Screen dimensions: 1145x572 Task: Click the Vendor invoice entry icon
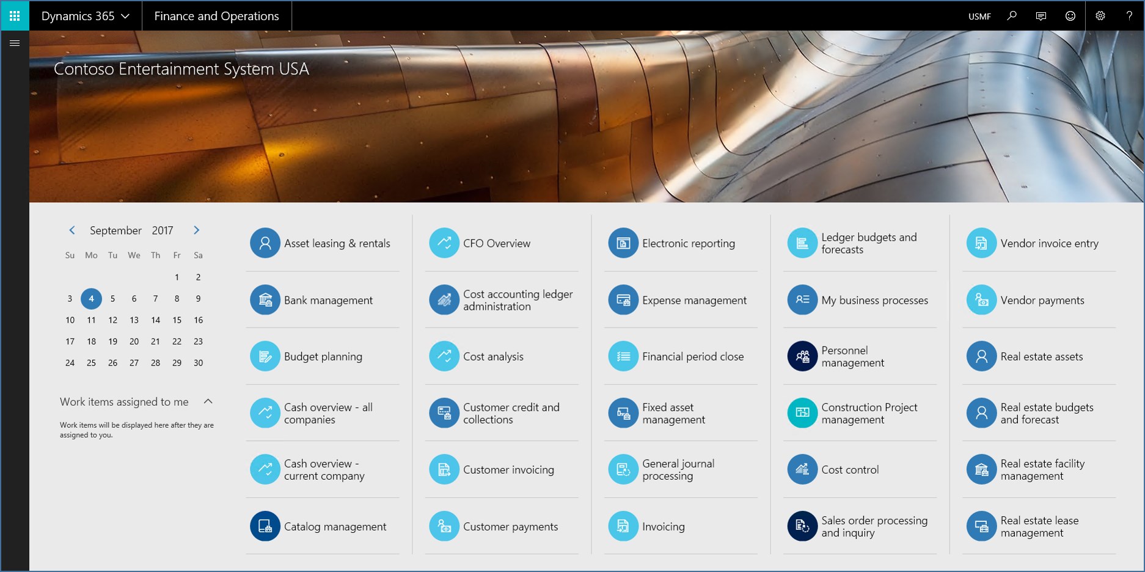(x=981, y=243)
